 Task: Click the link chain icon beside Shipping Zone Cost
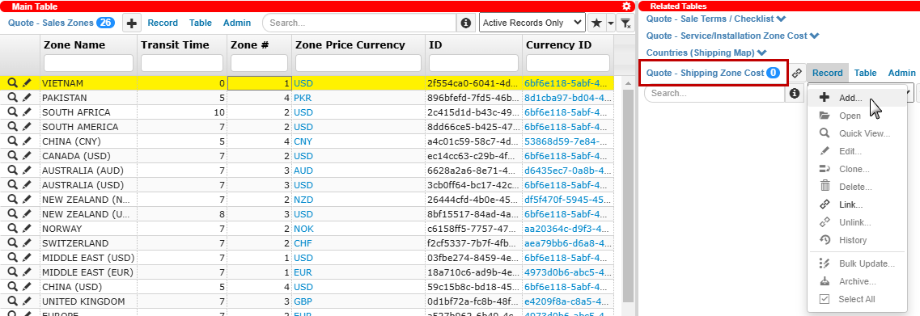[x=797, y=74]
